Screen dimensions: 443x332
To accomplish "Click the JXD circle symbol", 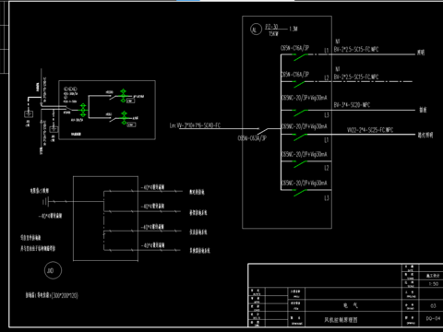I will [x=53, y=270].
